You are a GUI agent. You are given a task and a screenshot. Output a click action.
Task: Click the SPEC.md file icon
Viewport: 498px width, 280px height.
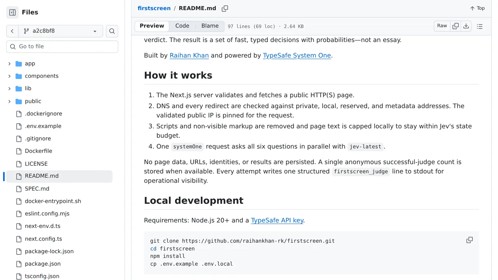coord(19,189)
